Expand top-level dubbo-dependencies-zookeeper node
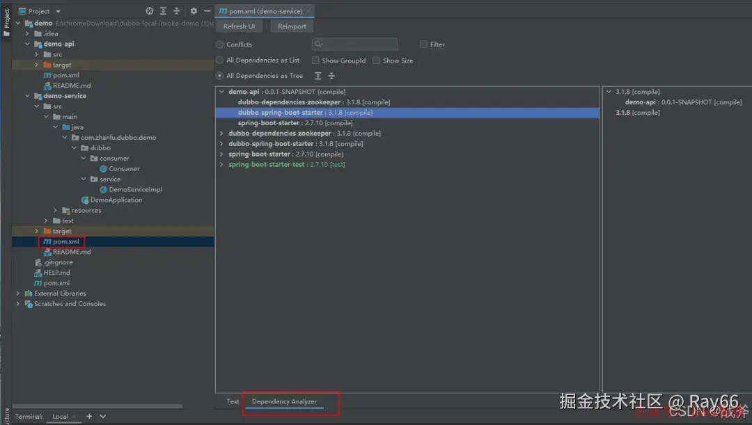This screenshot has height=425, width=752. coord(221,133)
